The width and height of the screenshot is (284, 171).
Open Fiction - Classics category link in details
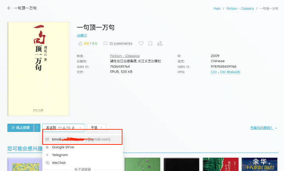pyautogui.click(x=125, y=56)
